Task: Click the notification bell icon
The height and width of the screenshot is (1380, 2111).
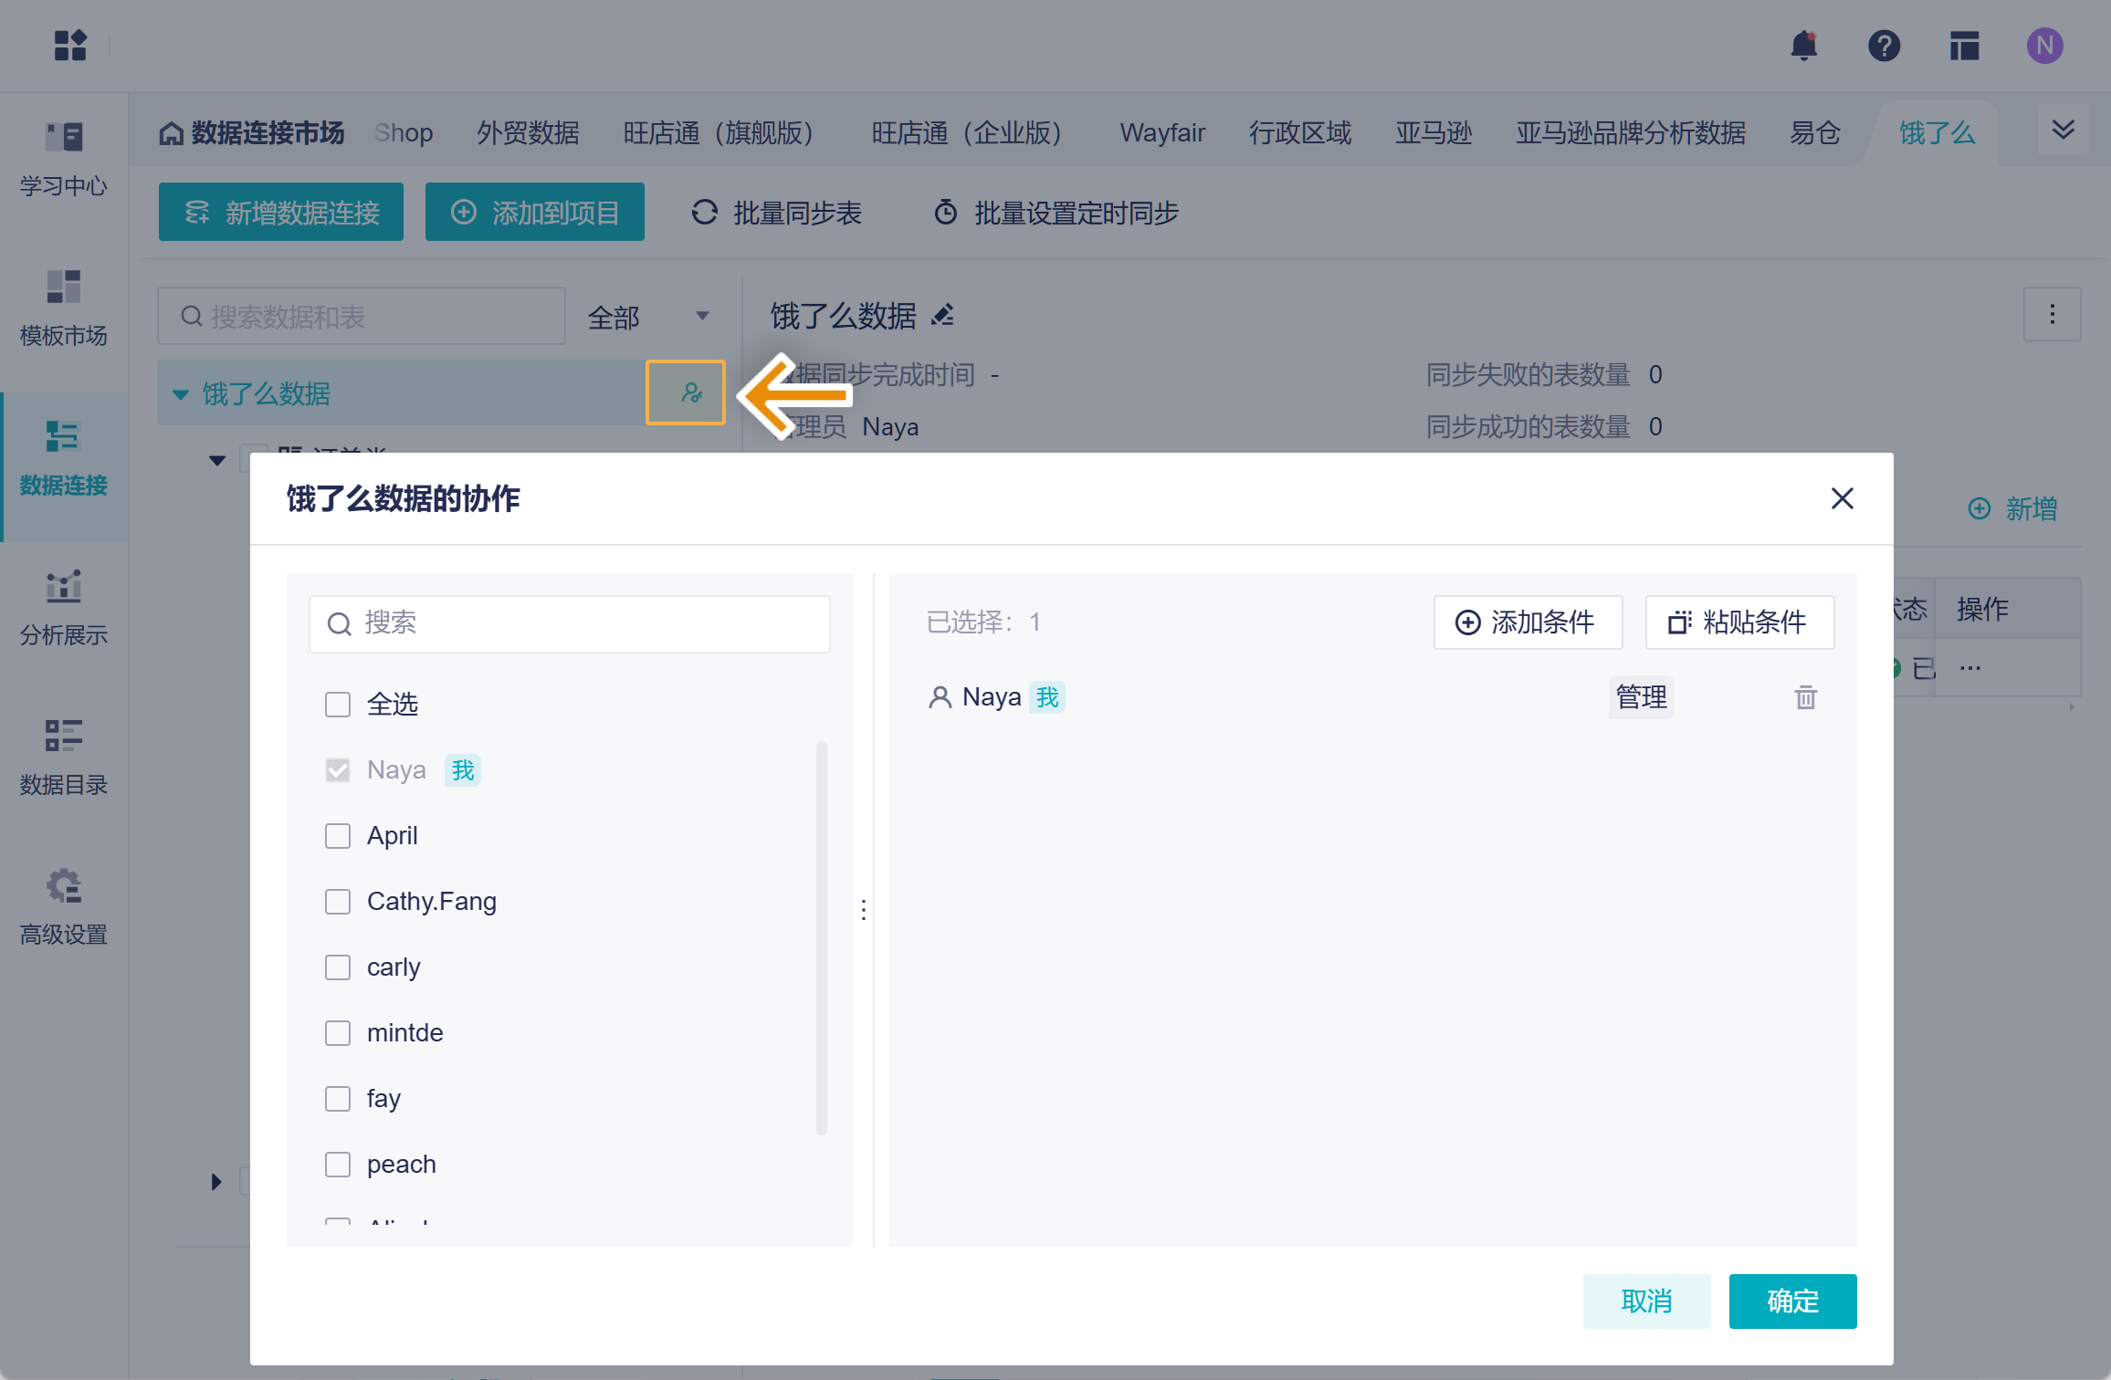Action: [1803, 46]
